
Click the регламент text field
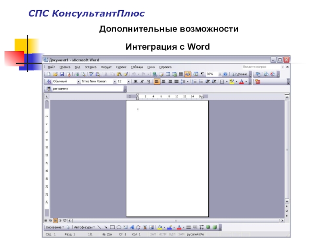88,89
